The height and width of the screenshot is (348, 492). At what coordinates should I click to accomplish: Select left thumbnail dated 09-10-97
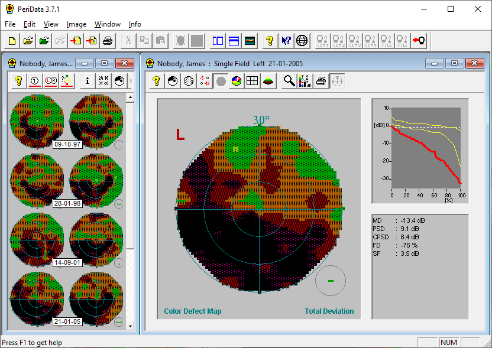click(x=37, y=121)
